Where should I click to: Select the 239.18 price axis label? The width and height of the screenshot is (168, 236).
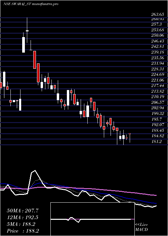coord(157,52)
